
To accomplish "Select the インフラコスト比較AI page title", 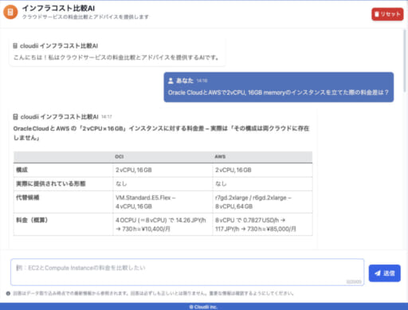I will [x=58, y=8].
